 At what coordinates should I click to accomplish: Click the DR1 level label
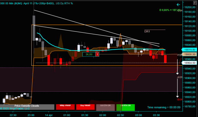coord(147,31)
